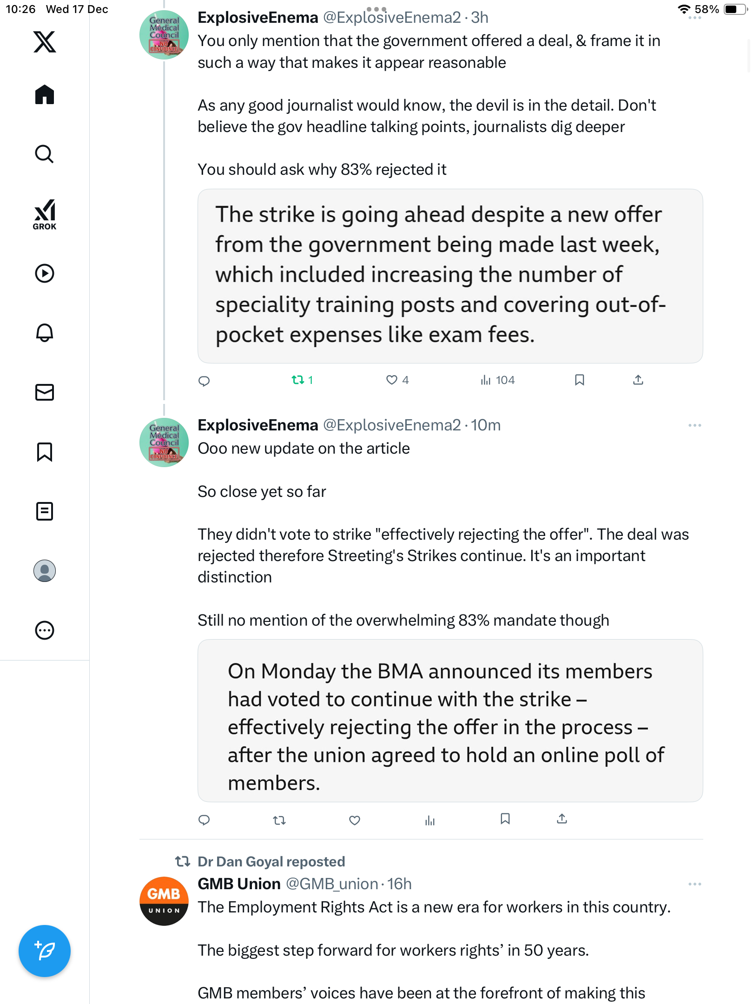
Task: Undo repost on the 3h post
Action: pyautogui.click(x=298, y=380)
